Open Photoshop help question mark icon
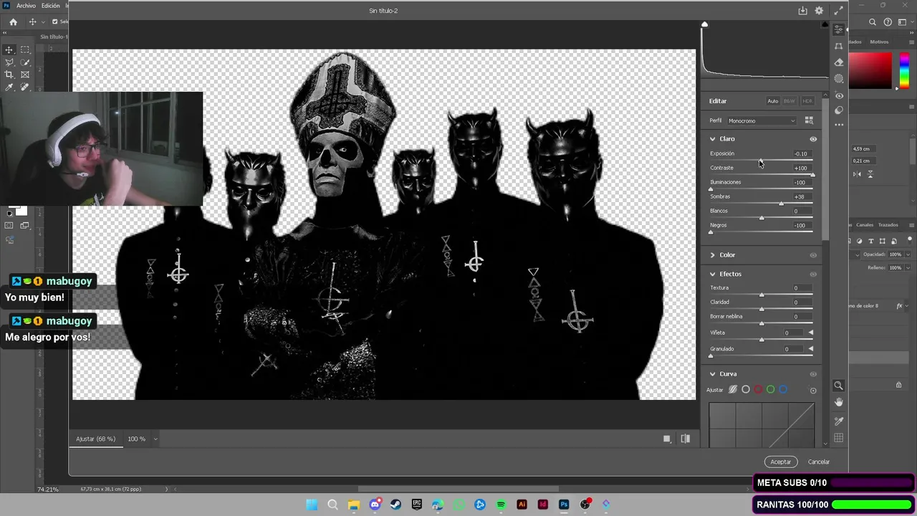This screenshot has height=516, width=917. 888,22
